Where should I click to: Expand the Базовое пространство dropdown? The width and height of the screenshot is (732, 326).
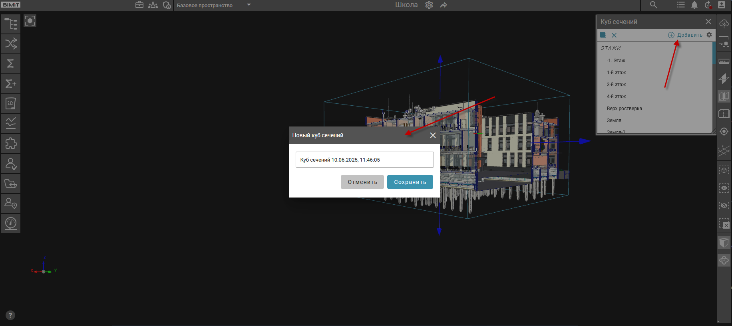coord(249,5)
